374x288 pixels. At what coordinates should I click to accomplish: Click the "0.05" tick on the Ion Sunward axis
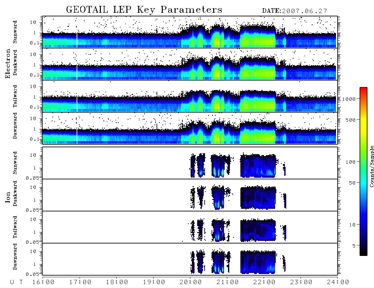tap(32, 178)
